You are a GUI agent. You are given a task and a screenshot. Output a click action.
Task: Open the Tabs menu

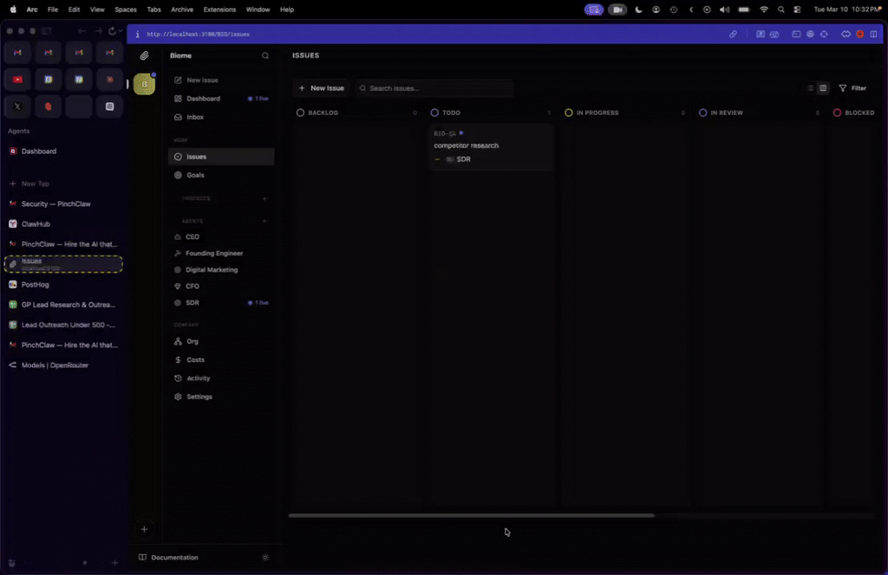153,10
